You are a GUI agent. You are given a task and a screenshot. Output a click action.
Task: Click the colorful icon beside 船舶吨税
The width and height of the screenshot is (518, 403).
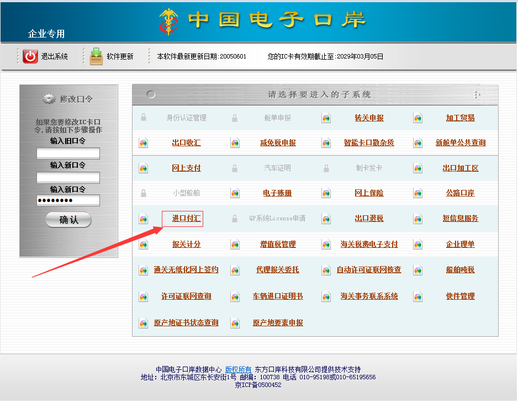[417, 271]
